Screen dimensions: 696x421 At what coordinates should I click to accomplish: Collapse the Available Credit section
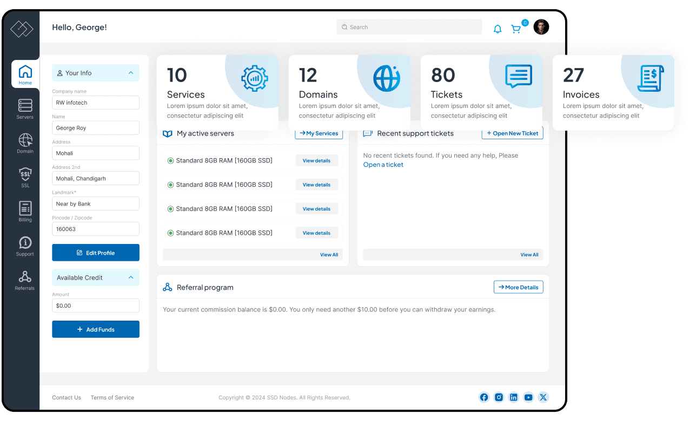(131, 277)
